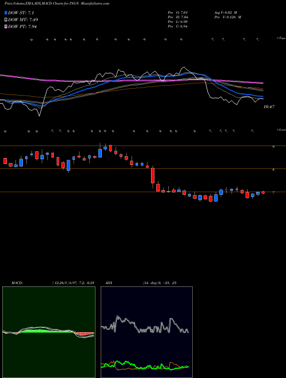Viewport: 286px width, 378px height.
Task: Click the tall blue candlestick reaching 9
Action: [100, 153]
